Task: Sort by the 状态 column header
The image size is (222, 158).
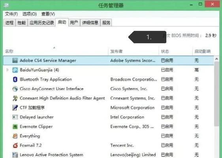Action: [165, 51]
